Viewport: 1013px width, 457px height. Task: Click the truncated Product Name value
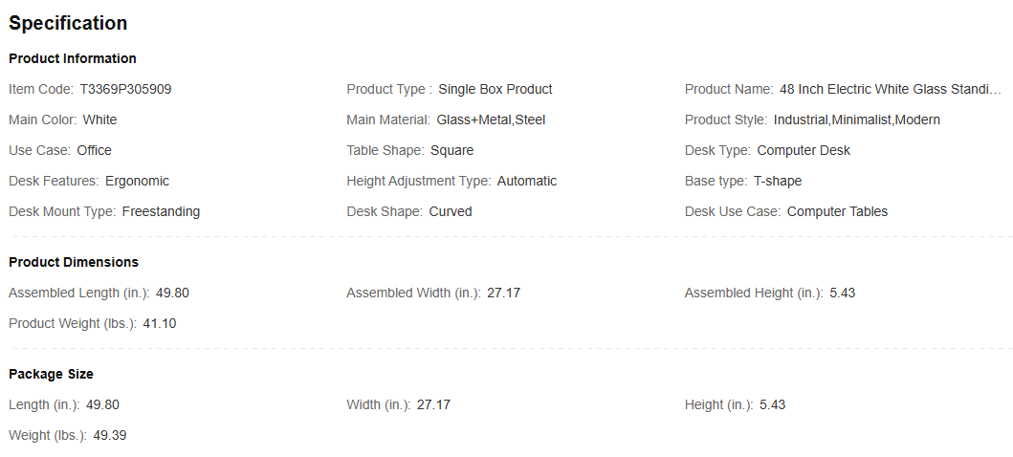click(x=890, y=89)
